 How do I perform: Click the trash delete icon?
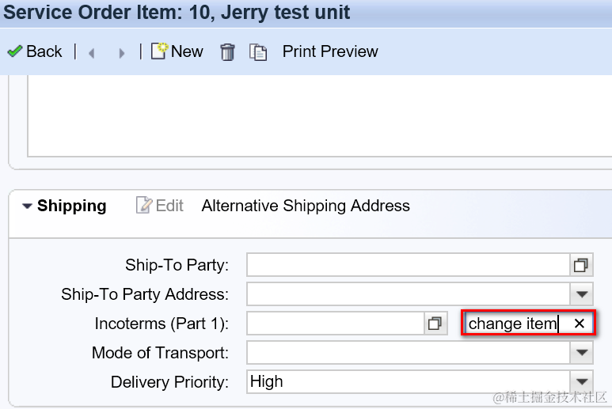[227, 52]
